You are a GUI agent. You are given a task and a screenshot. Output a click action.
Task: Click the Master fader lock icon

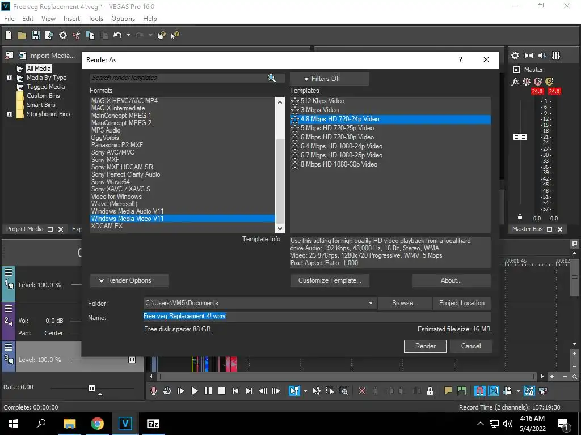click(x=520, y=217)
